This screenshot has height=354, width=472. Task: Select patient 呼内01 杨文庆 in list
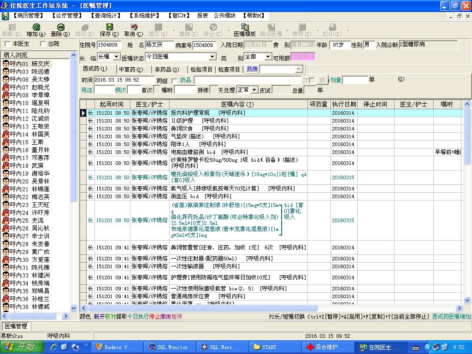point(30,64)
